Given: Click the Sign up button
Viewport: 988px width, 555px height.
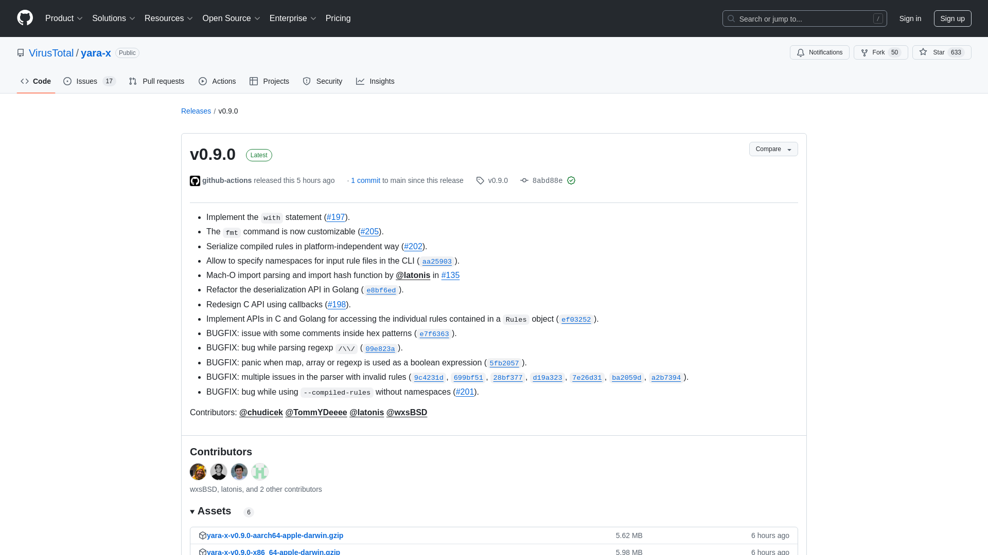Looking at the screenshot, I should pyautogui.click(x=952, y=18).
